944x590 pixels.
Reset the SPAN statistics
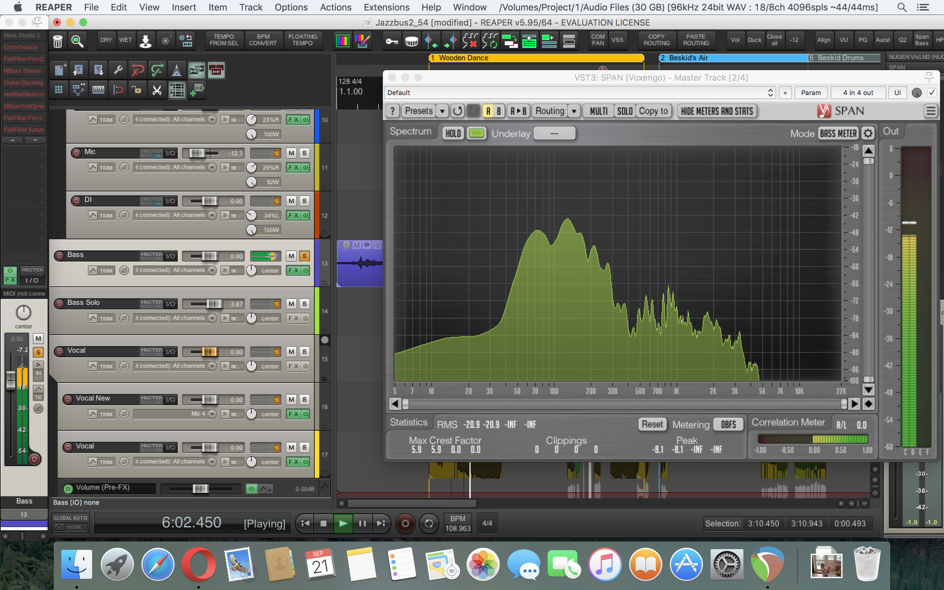point(652,424)
